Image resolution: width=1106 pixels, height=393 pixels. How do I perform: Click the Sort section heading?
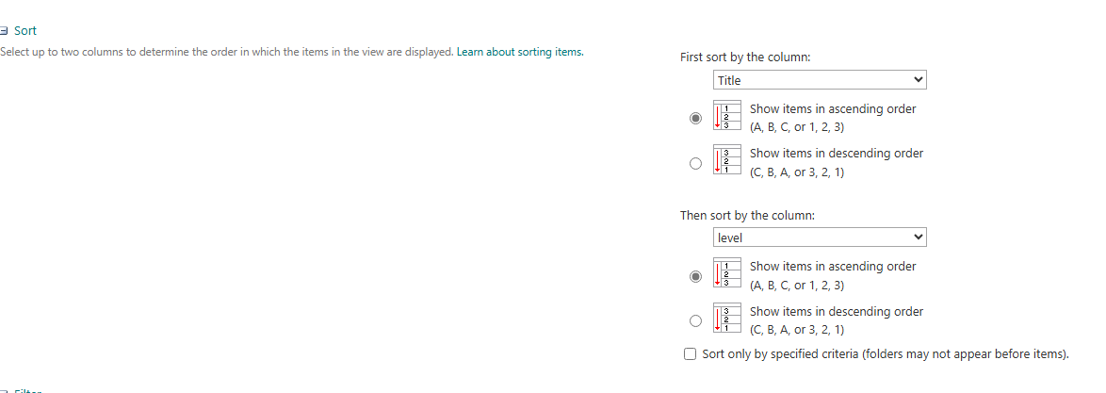(25, 31)
